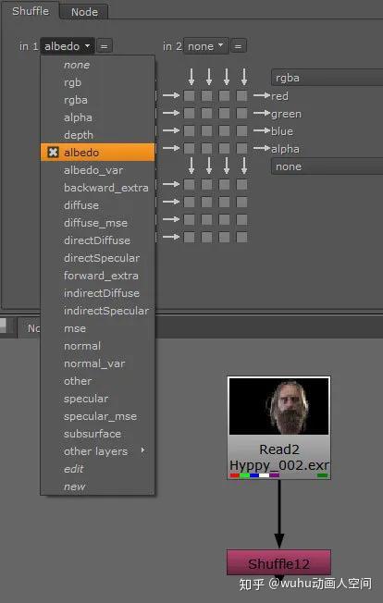Select depth layer in the list
The height and width of the screenshot is (603, 383).
point(98,135)
